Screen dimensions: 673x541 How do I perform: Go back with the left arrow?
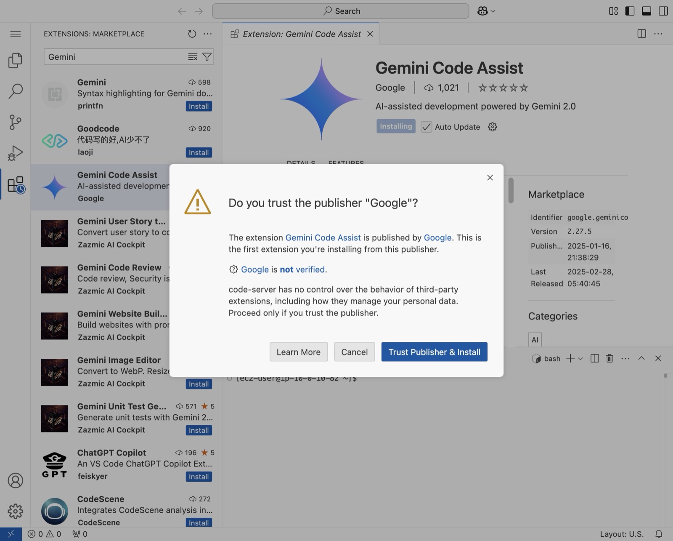tap(182, 11)
